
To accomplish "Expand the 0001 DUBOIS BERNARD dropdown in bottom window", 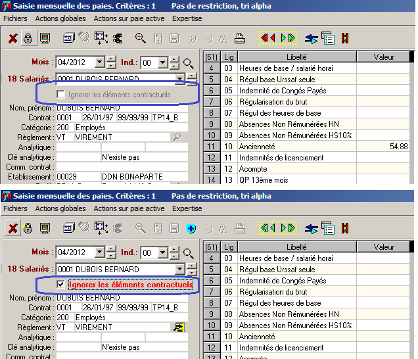I will (x=180, y=269).
